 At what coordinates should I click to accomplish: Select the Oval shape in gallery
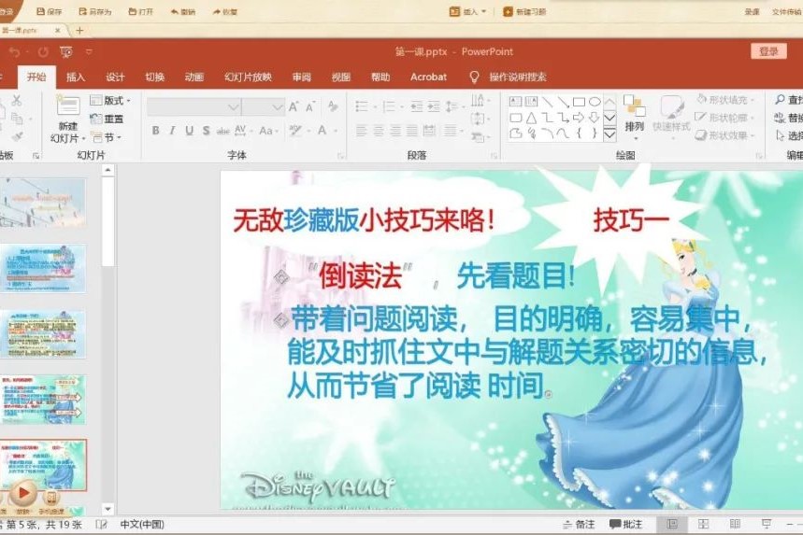[x=595, y=102]
